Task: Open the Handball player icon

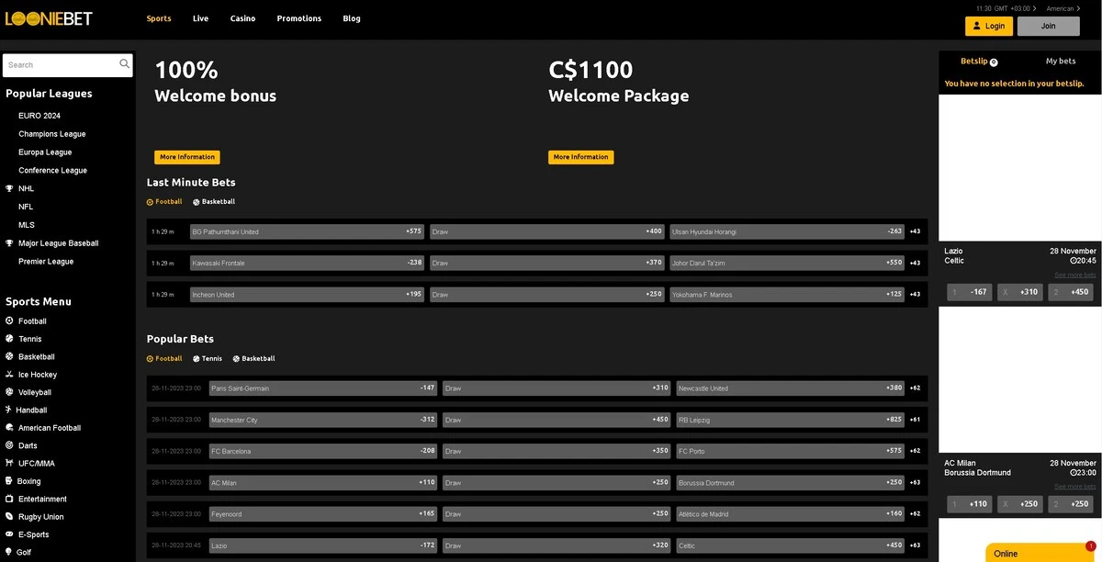Action: 9,410
